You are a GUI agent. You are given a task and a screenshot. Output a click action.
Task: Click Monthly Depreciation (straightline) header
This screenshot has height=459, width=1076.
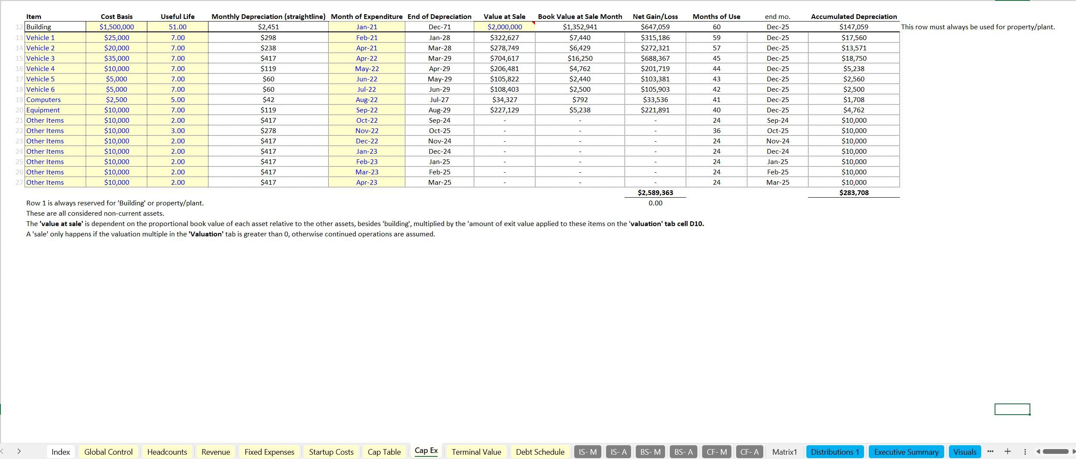pyautogui.click(x=268, y=16)
